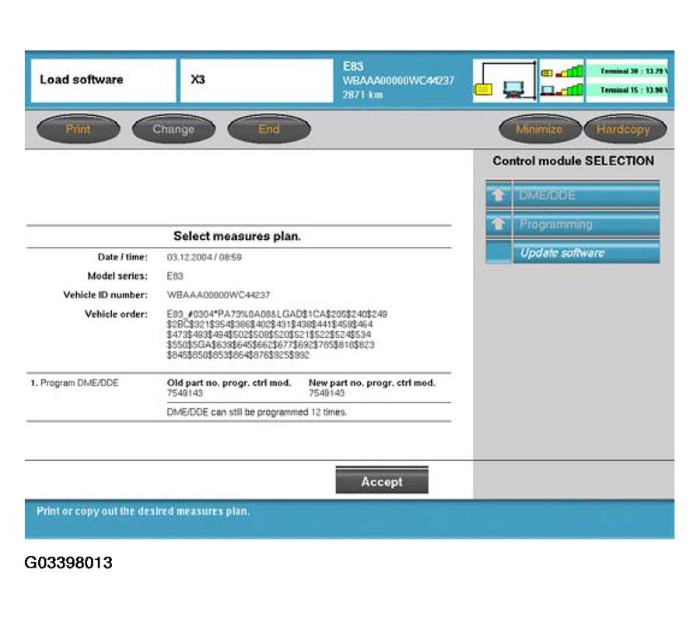This screenshot has height=619, width=700.
Task: Click the blank square beside Update software
Action: tap(499, 253)
